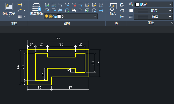This screenshot has height=104, width=174.
Task: Click the 注释 panel title
Action: tap(14, 23)
